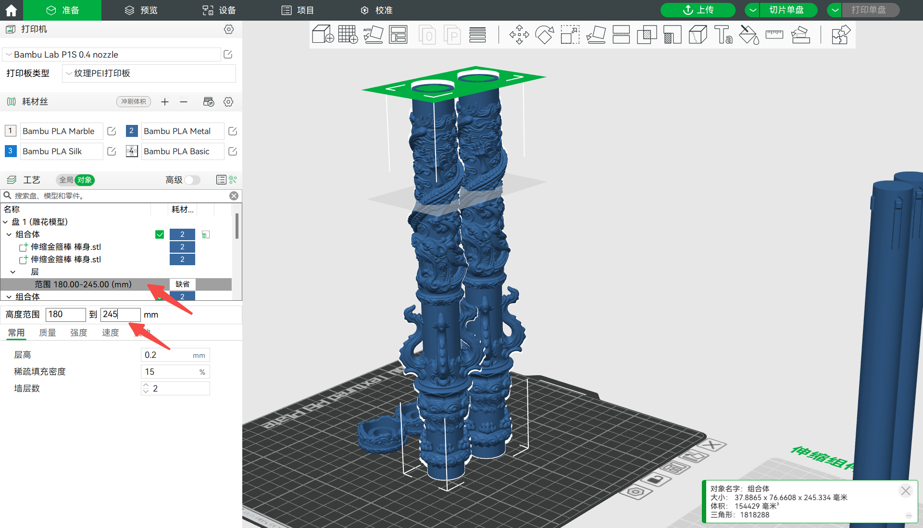Open filament settings gear icon

tap(228, 102)
